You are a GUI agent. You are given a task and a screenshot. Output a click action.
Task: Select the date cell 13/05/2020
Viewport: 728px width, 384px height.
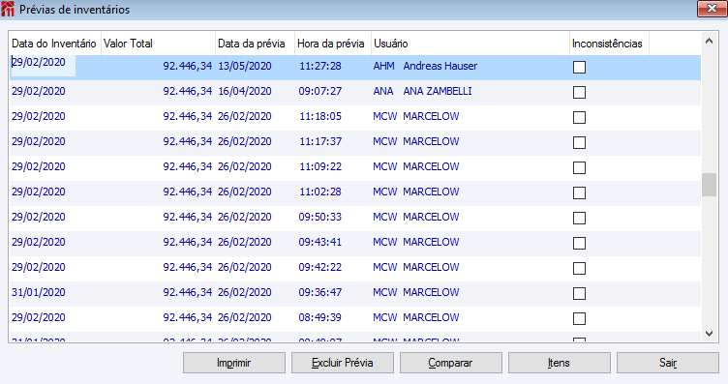[245, 66]
